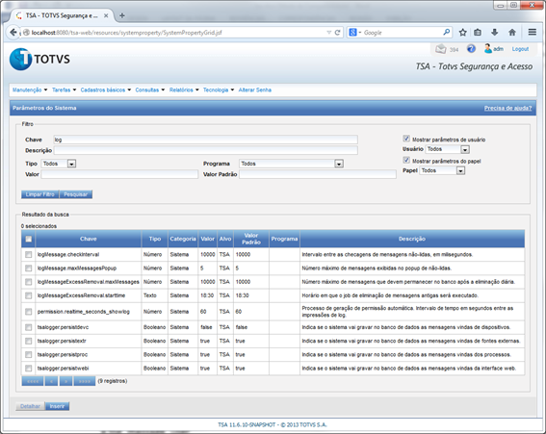This screenshot has width=546, height=434.
Task: Go to last page of results
Action: pyautogui.click(x=85, y=381)
